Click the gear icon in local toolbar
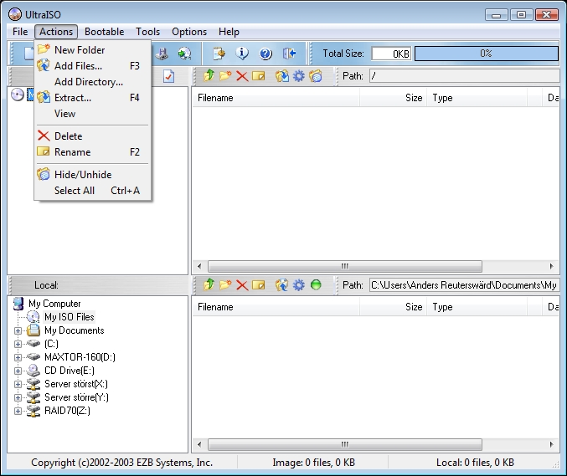The image size is (567, 476). pos(299,285)
